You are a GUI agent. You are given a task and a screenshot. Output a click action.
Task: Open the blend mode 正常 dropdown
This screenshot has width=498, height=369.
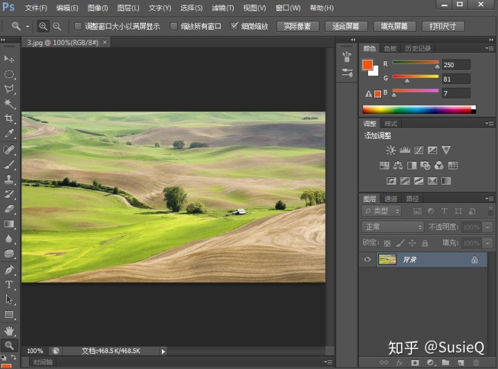coord(393,227)
